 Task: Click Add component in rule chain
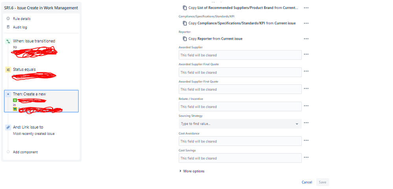(x=25, y=152)
